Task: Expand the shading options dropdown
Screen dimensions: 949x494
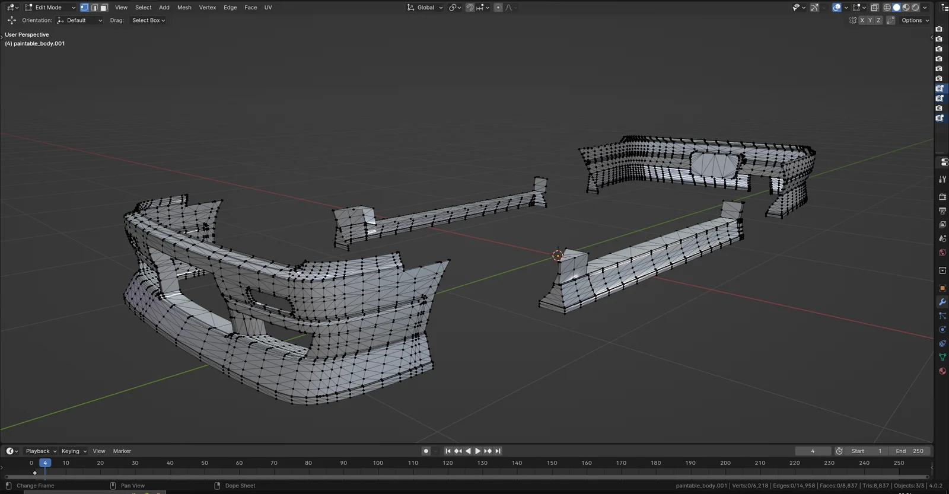Action: click(x=925, y=8)
